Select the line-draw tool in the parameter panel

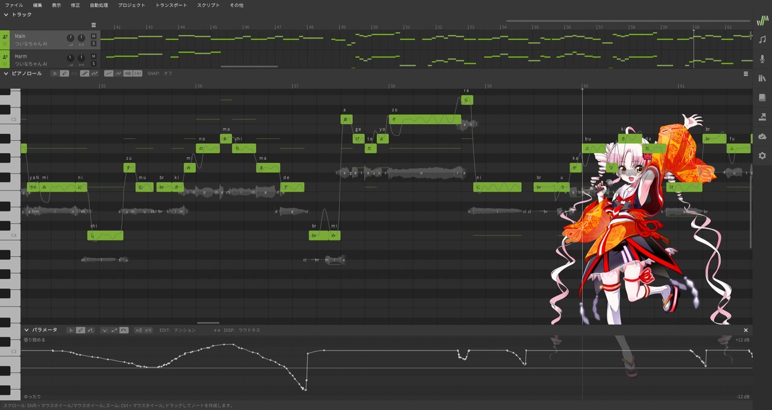pyautogui.click(x=90, y=330)
